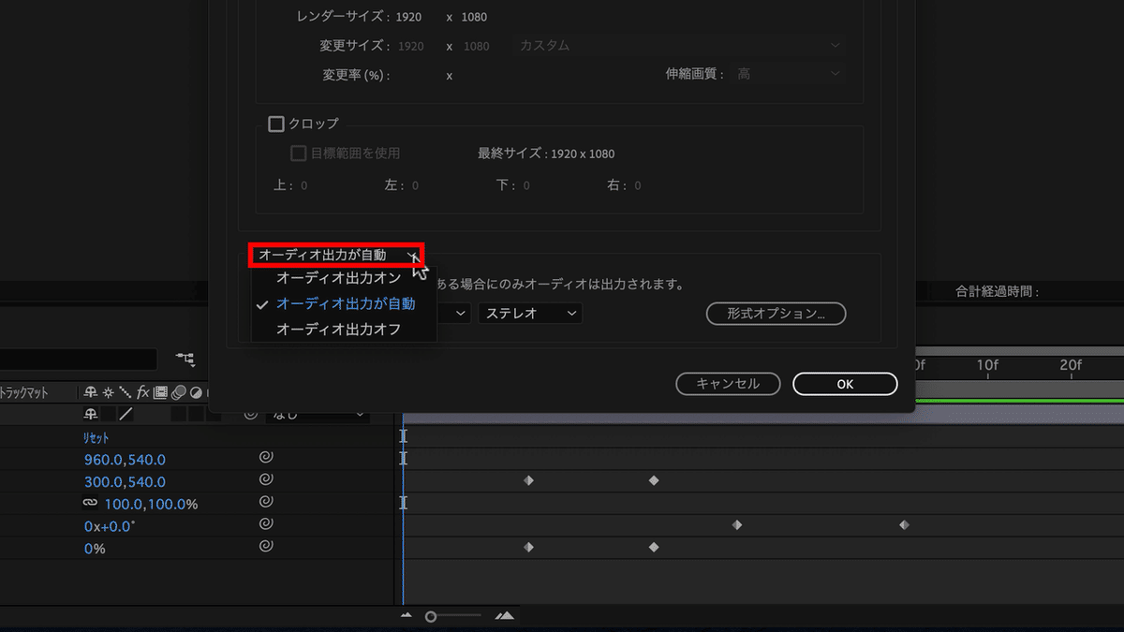Viewport: 1124px width, 632px height.
Task: Select the fx effects switch icon
Action: pos(142,391)
